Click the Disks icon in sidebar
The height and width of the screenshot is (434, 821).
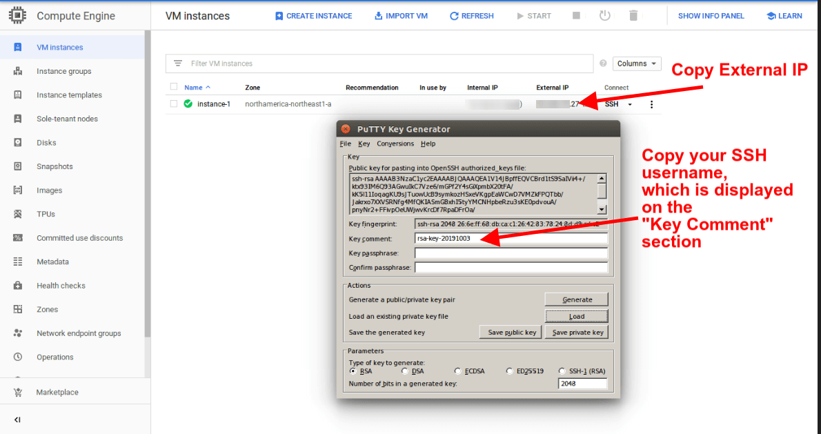(x=18, y=143)
